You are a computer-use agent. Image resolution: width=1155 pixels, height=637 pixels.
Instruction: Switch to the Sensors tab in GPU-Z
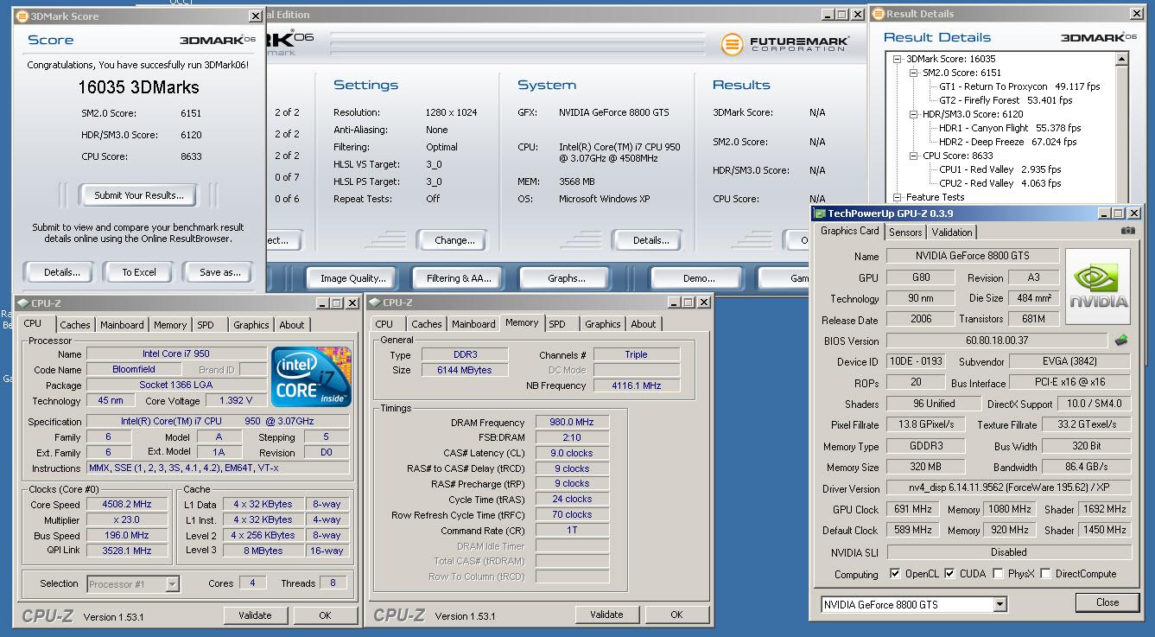point(905,232)
